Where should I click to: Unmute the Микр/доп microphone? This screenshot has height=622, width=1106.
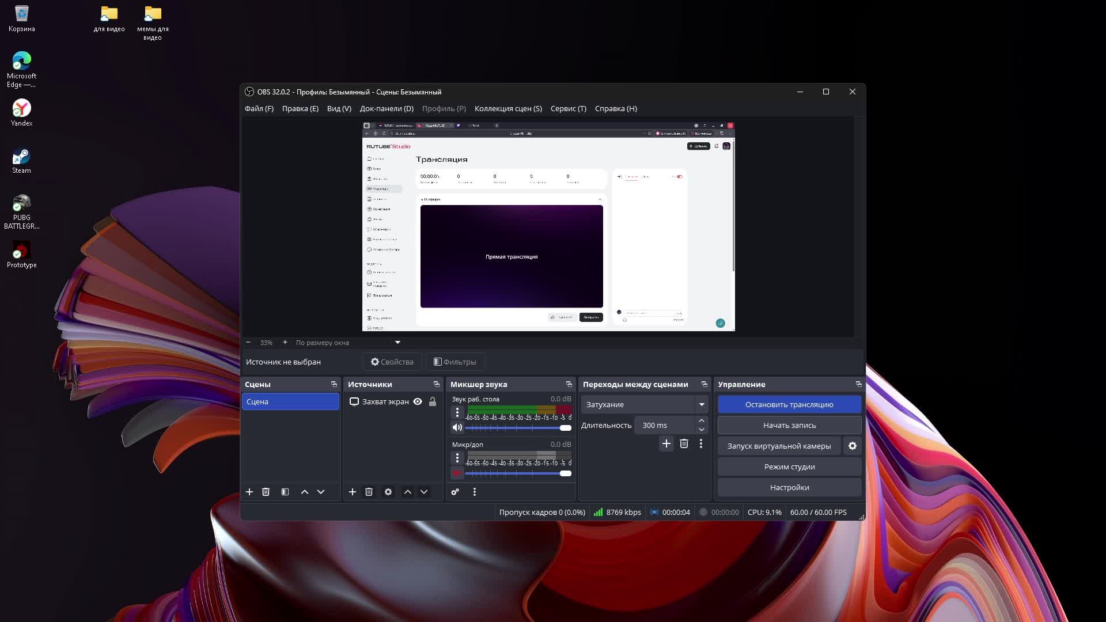(x=457, y=473)
